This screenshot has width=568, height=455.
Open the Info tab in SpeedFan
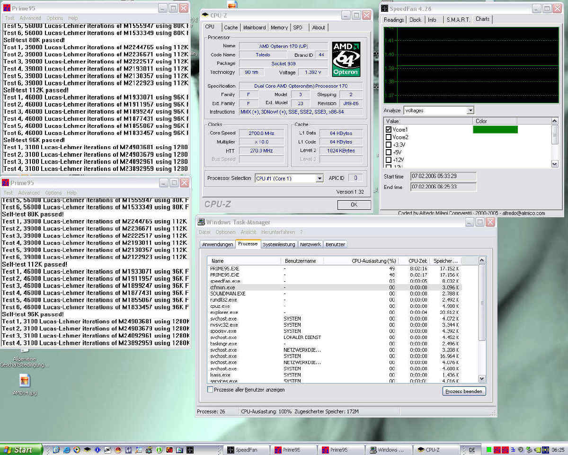pyautogui.click(x=432, y=20)
